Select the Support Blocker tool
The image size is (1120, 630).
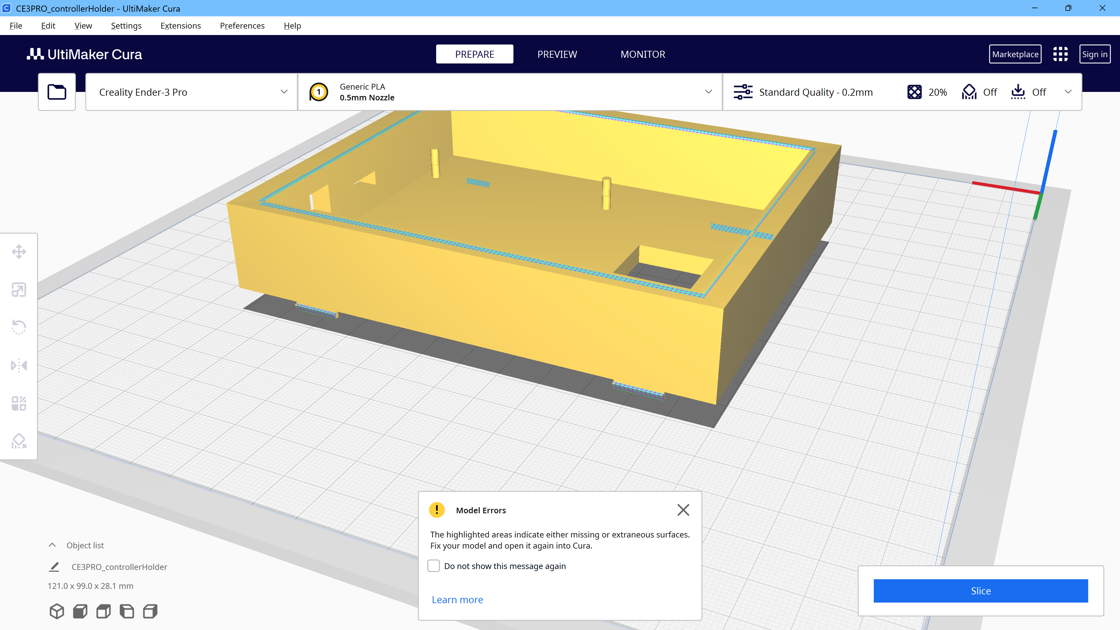click(x=19, y=441)
